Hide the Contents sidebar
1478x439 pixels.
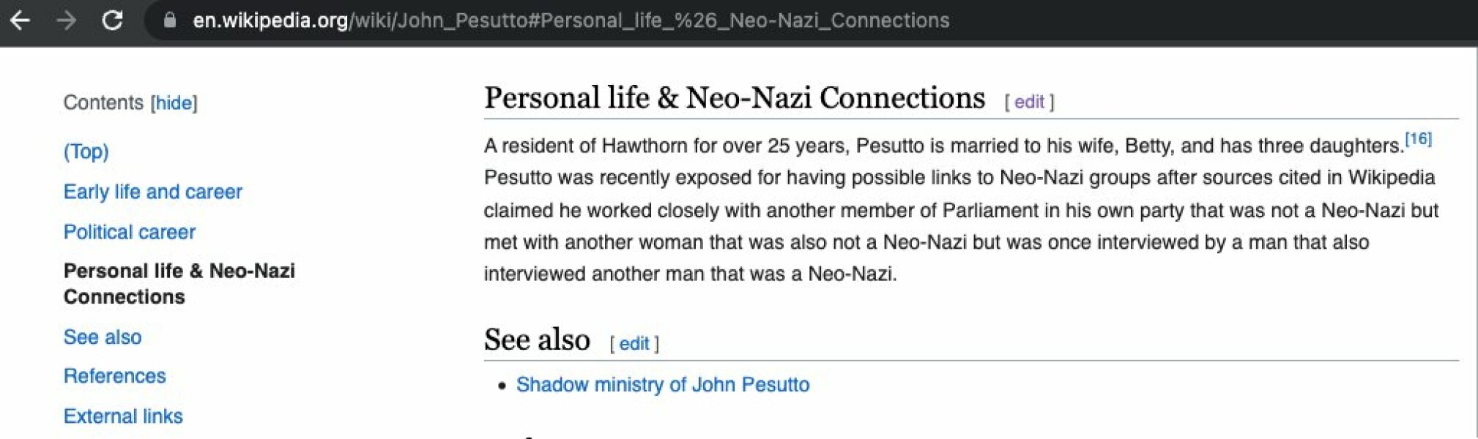pos(174,103)
